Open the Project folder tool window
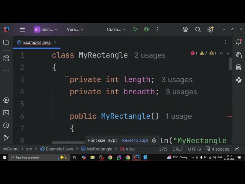This screenshot has width=245, height=184. (6, 42)
